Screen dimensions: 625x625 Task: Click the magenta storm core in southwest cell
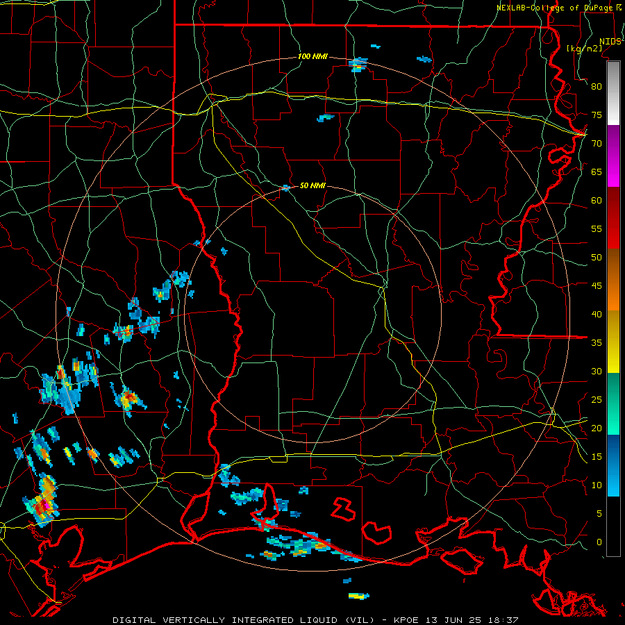click(x=47, y=505)
